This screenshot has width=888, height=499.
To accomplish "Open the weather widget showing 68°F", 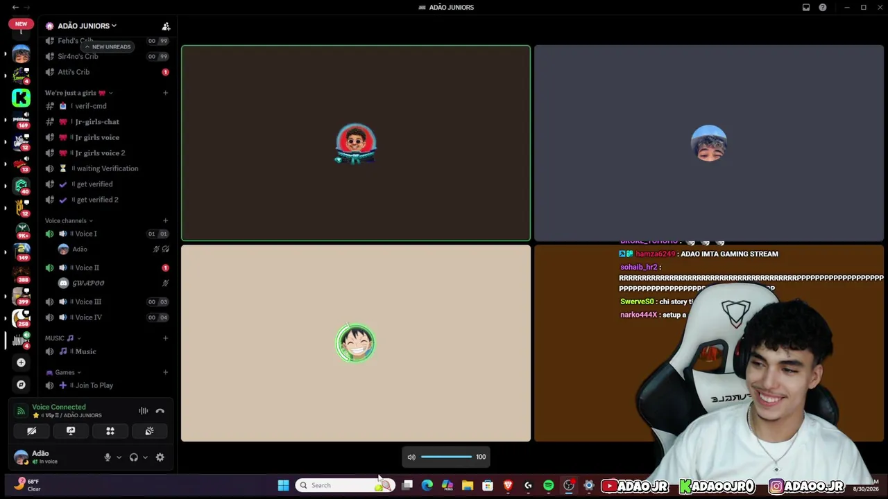I will (x=28, y=485).
